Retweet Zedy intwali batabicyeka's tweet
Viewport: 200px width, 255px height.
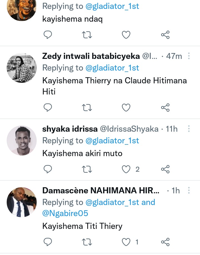coord(87,107)
